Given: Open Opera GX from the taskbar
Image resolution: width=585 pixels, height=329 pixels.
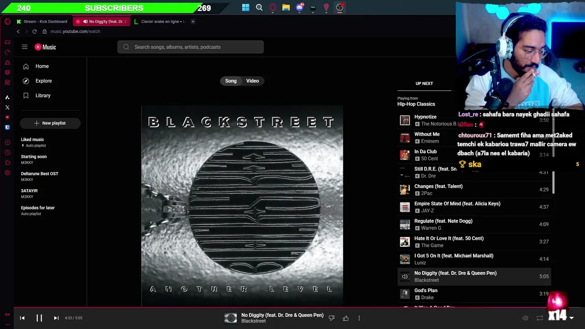Looking at the screenshot, I should [x=273, y=7].
